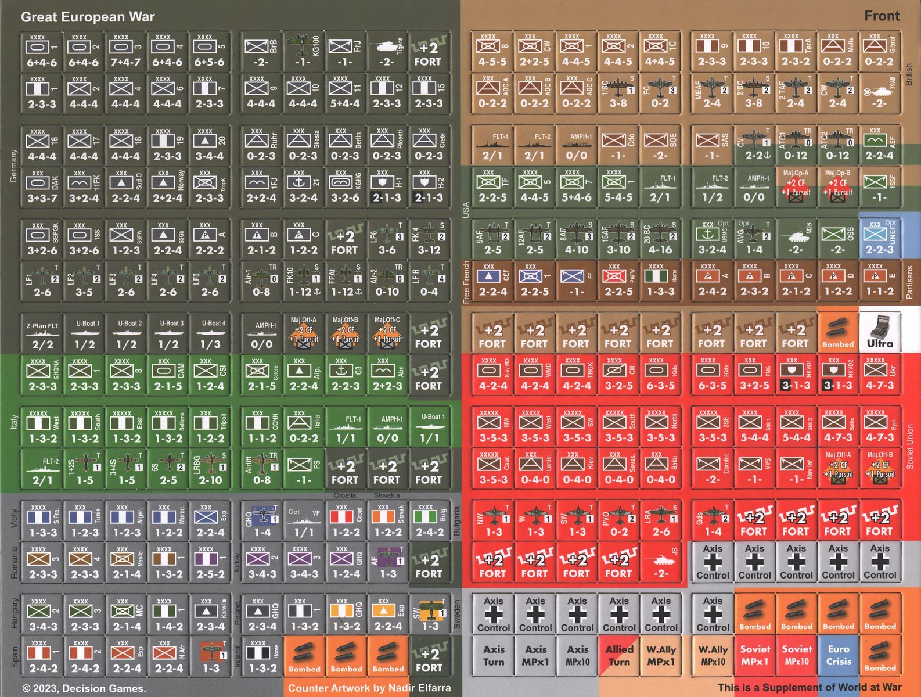
Task: Click the Soviet MPx1 marker
Action: [754, 655]
